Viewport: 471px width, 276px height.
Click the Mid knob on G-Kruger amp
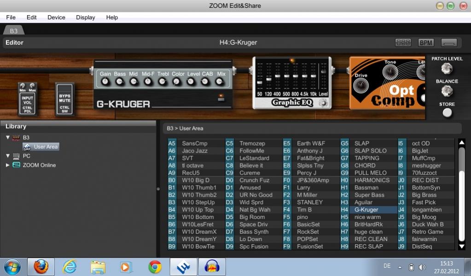tap(134, 81)
